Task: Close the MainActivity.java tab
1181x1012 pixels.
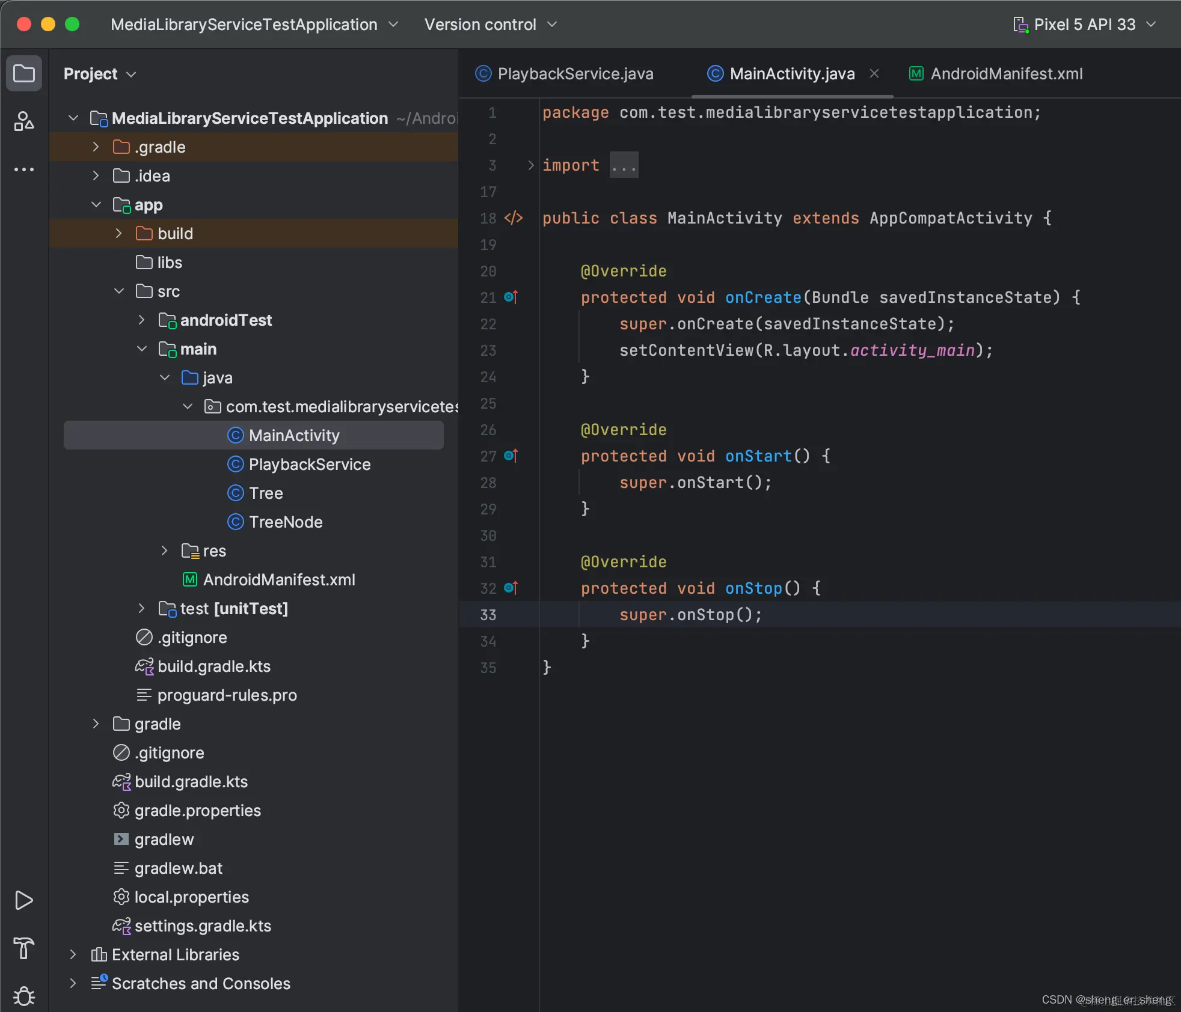Action: coord(874,73)
